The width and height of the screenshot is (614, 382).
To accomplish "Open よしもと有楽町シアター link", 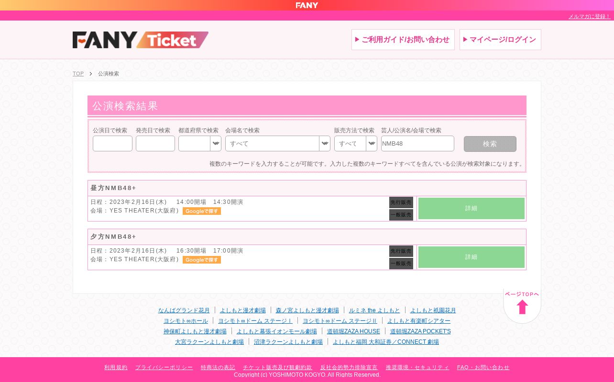I will (419, 321).
